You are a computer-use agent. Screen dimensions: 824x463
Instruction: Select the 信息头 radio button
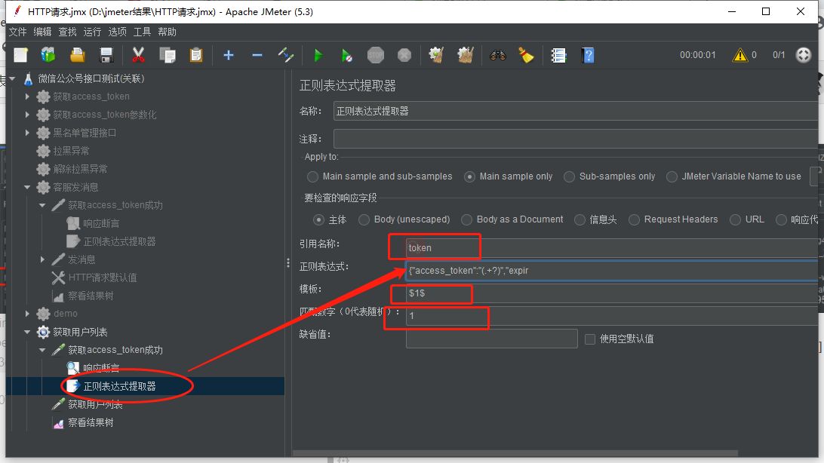point(580,219)
